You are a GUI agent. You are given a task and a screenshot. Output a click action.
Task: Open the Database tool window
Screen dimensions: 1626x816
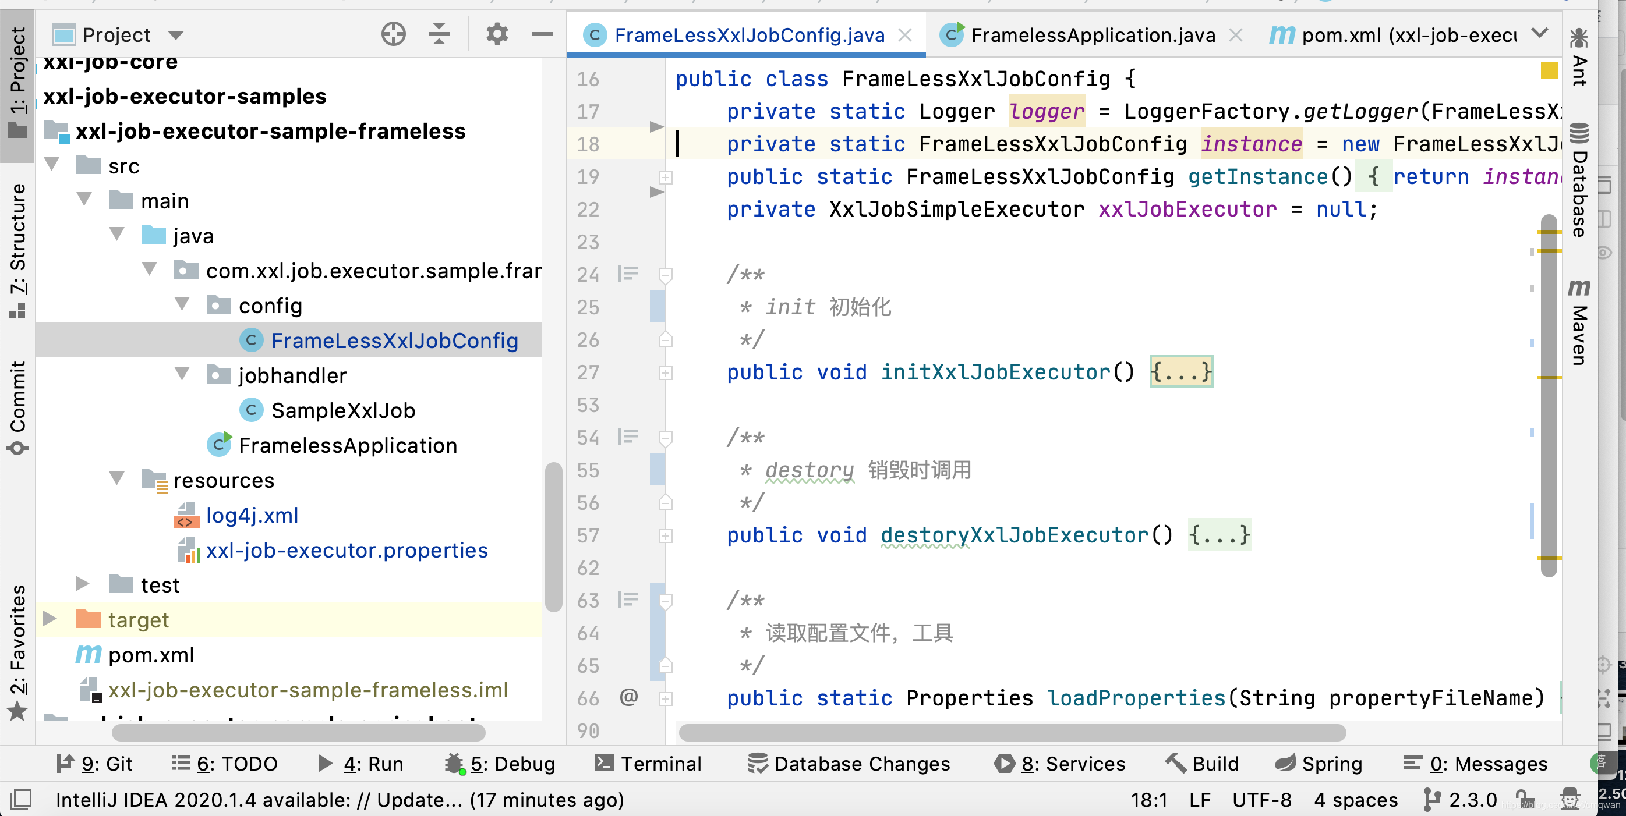1579,180
